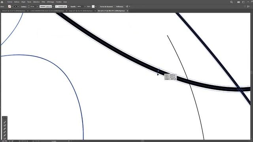Image resolution: width=253 pixels, height=142 pixels.
Task: Close the active 285,75 % document tab
Action: tap(127, 11)
